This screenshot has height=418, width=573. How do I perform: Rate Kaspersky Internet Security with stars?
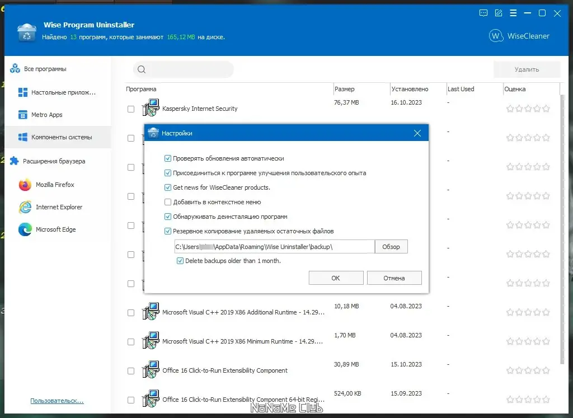528,109
